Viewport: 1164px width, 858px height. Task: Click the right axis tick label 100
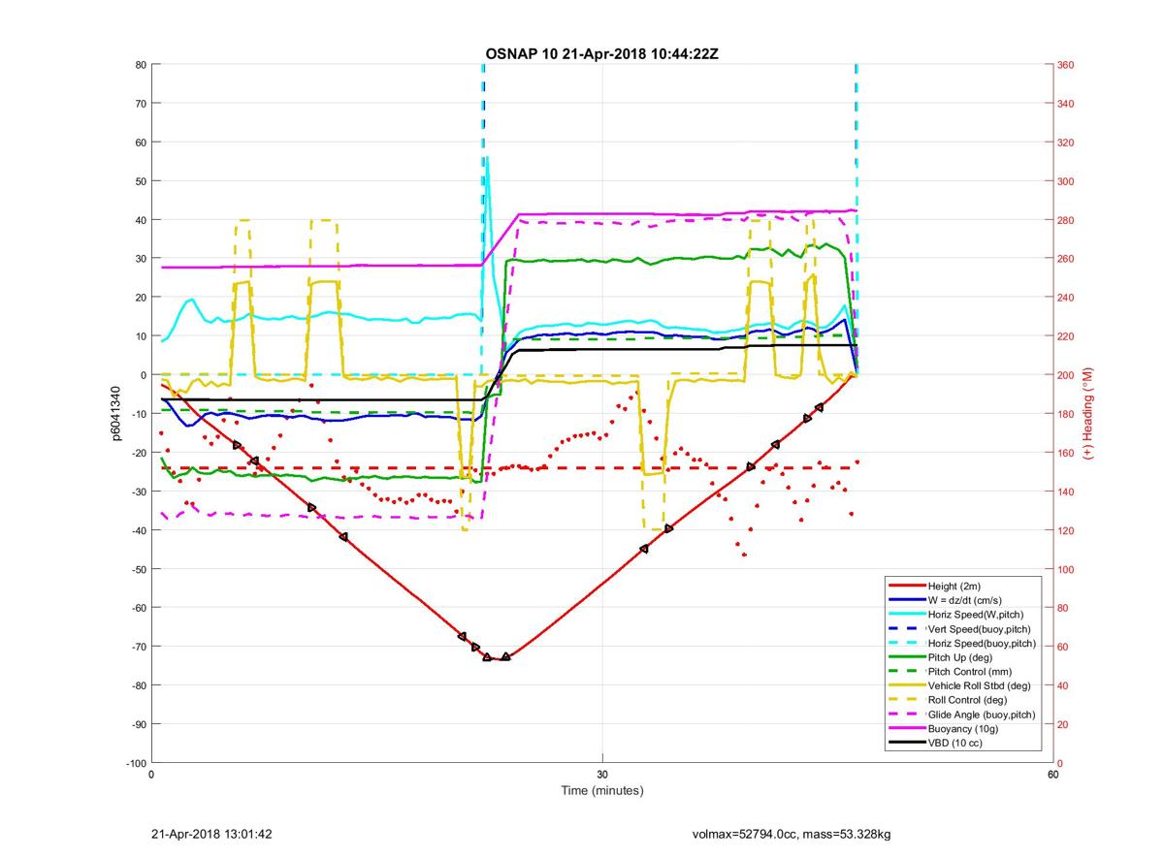tap(1067, 569)
